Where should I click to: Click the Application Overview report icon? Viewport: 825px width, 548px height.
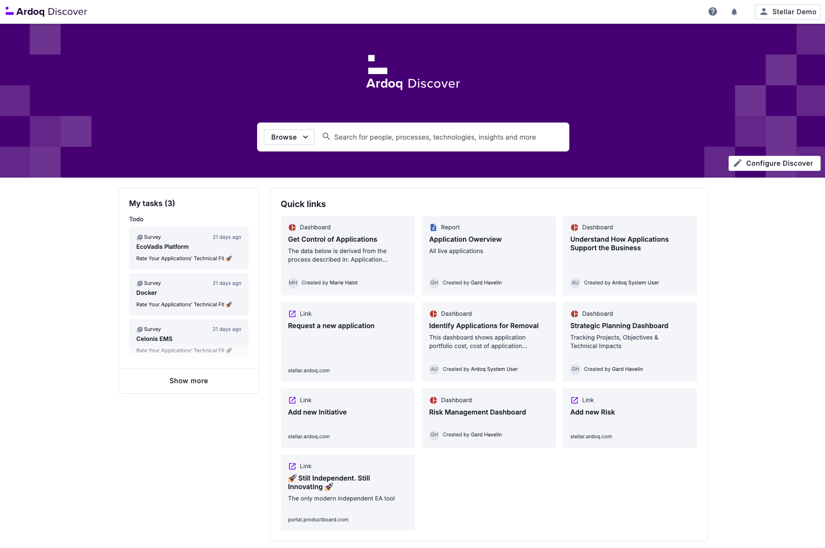click(x=433, y=227)
